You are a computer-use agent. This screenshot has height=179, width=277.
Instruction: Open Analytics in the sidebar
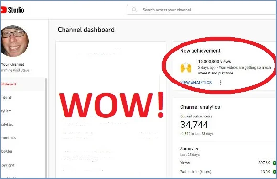tap(7, 125)
